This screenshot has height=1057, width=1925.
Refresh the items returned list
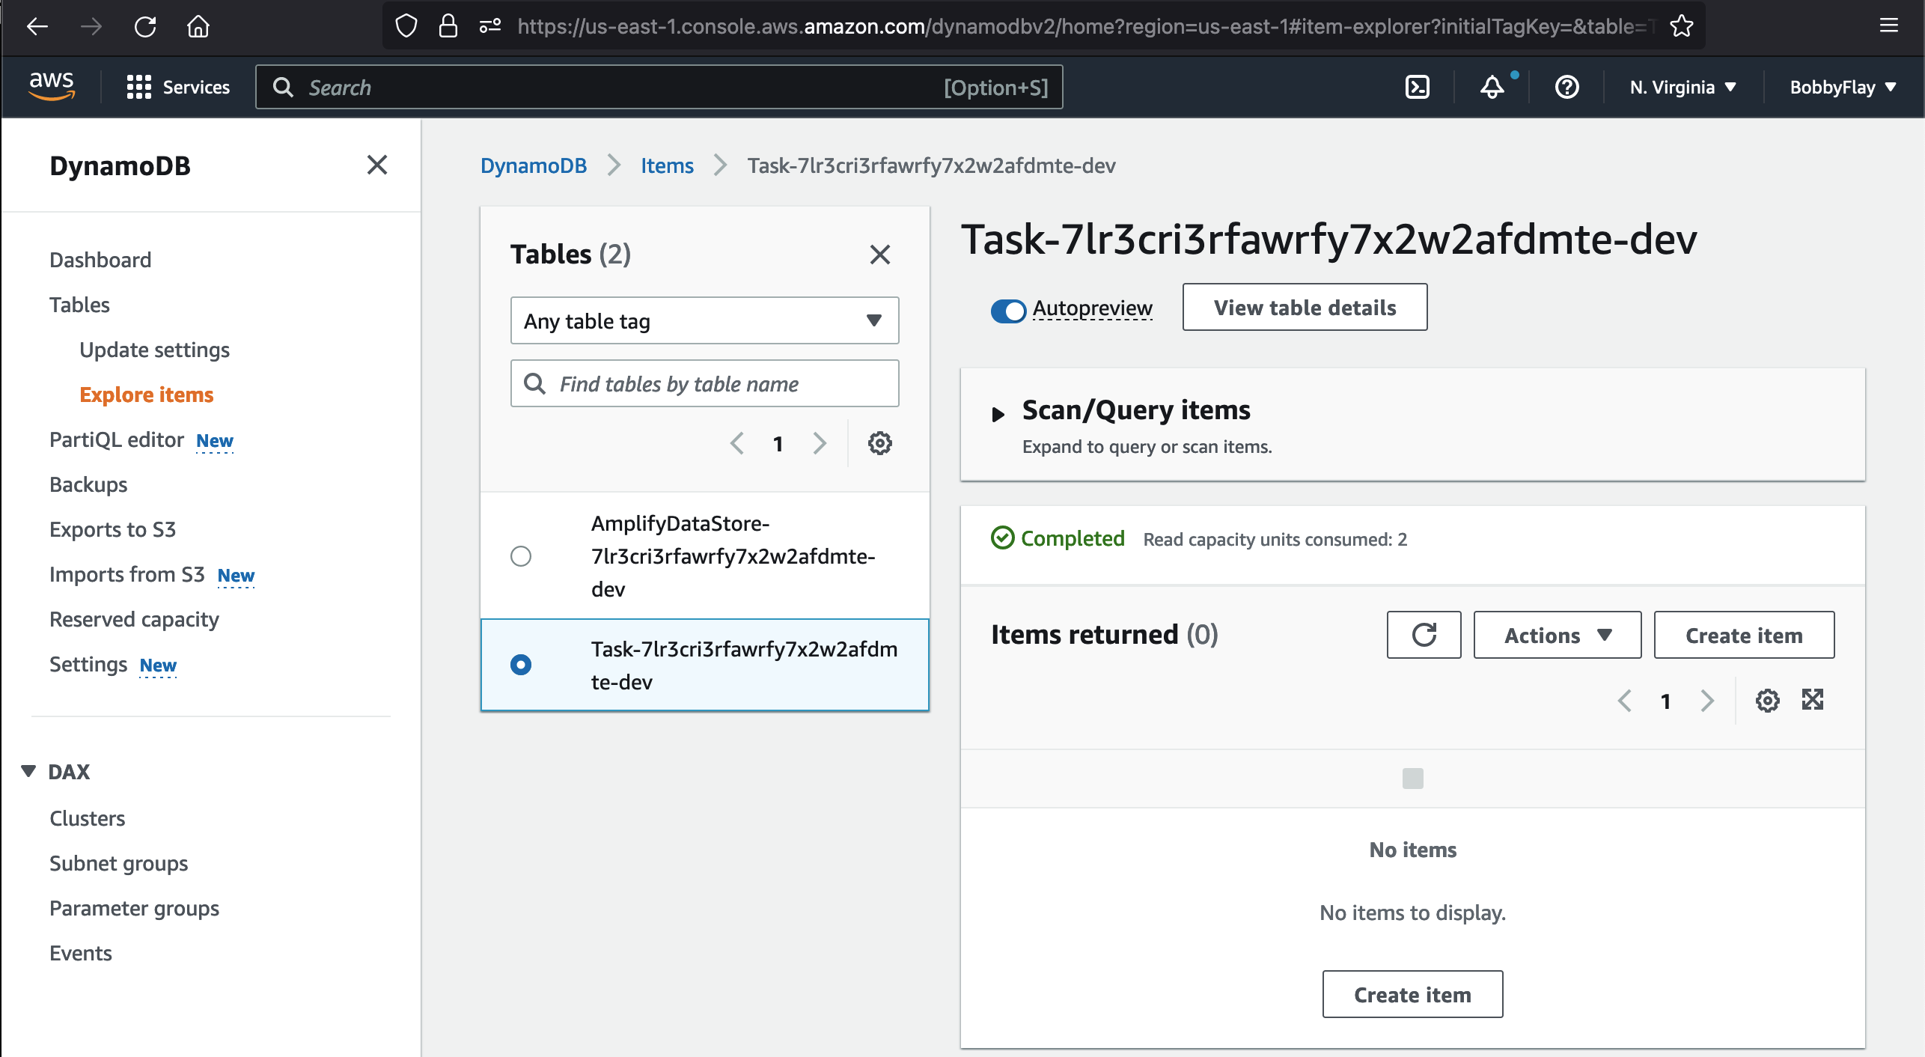[x=1424, y=635]
